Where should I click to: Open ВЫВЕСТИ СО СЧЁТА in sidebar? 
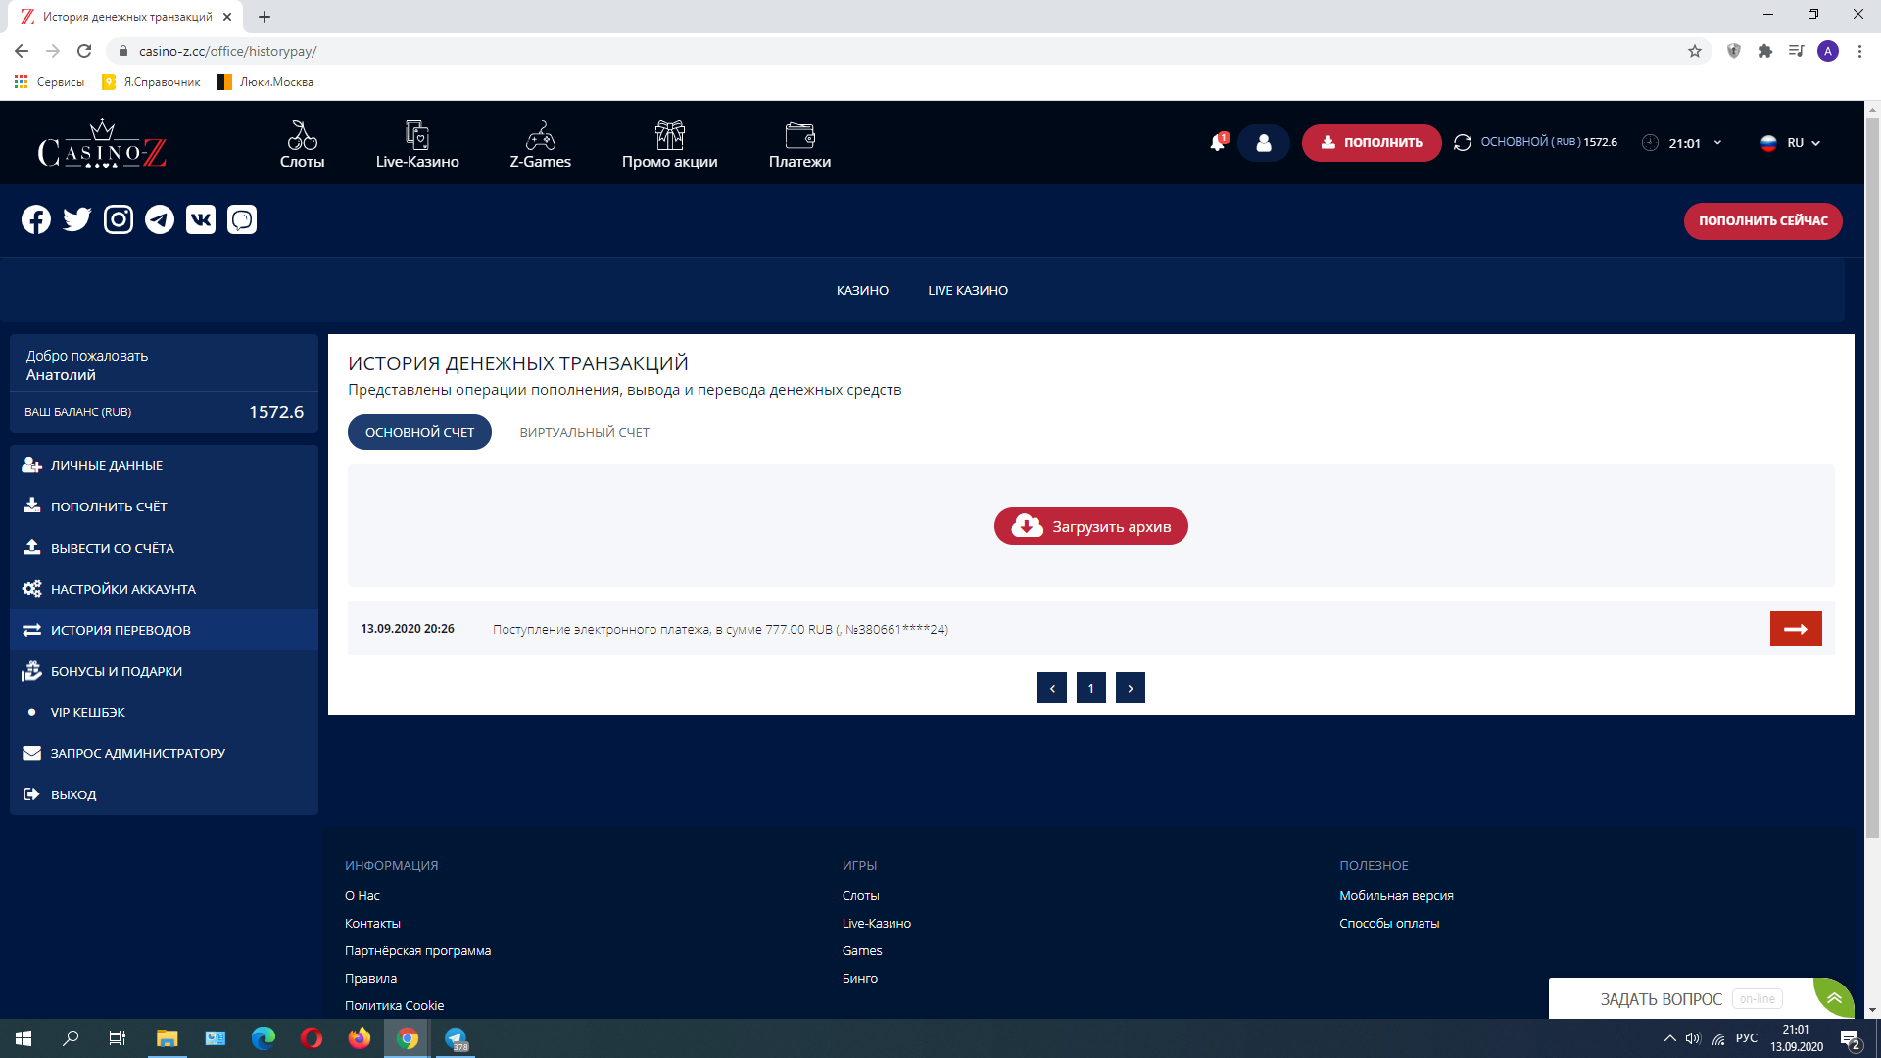112,548
